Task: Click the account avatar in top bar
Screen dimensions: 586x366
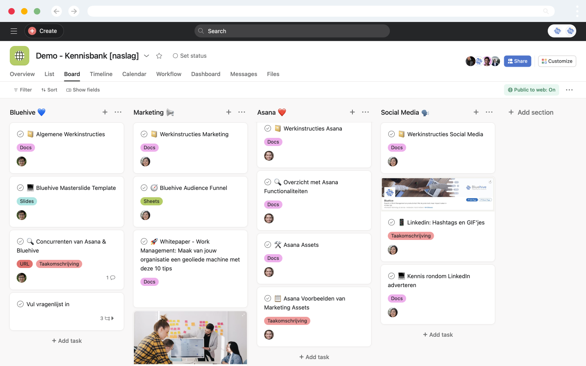Action: pyautogui.click(x=562, y=31)
